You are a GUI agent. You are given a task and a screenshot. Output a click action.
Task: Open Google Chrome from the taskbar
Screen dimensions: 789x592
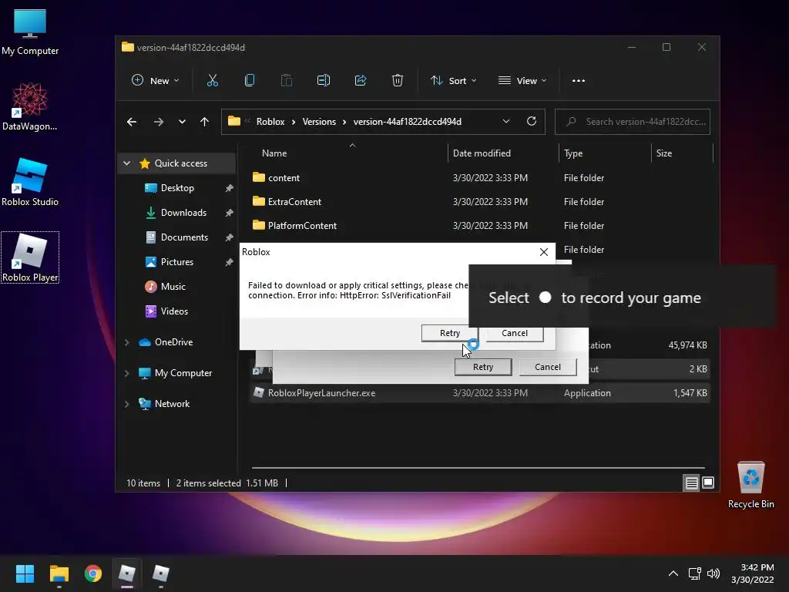coord(93,573)
